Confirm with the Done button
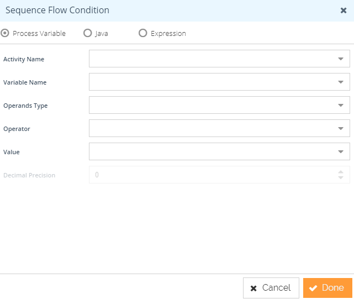The height and width of the screenshot is (299, 354). click(327, 288)
